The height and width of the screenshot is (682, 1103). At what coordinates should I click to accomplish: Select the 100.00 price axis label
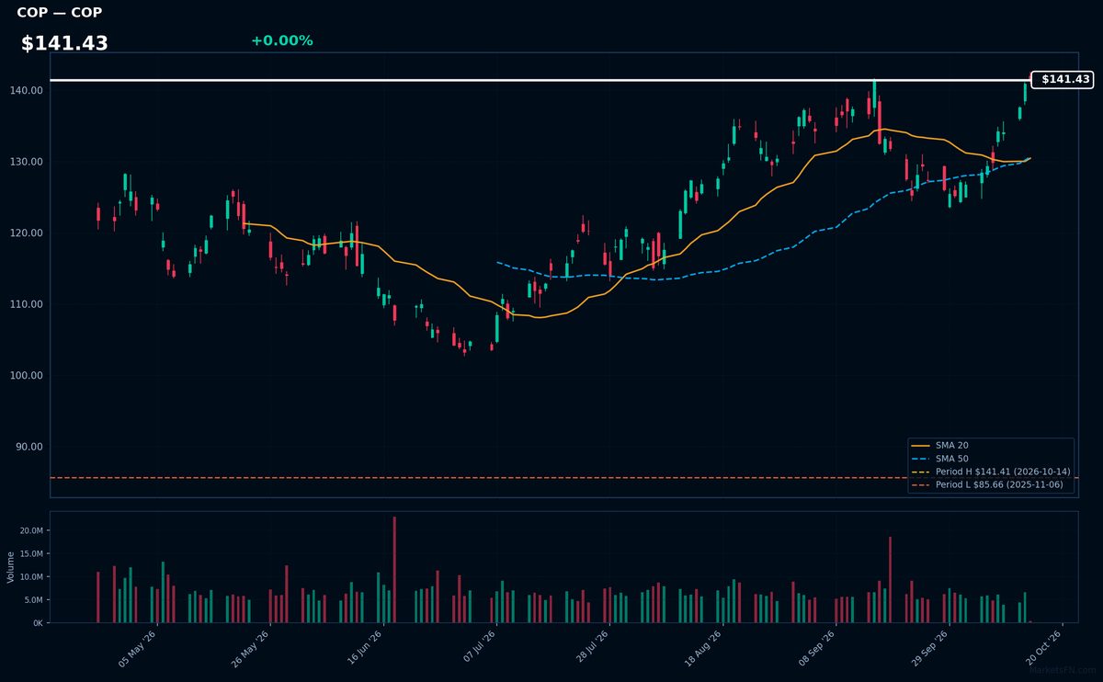tap(28, 376)
